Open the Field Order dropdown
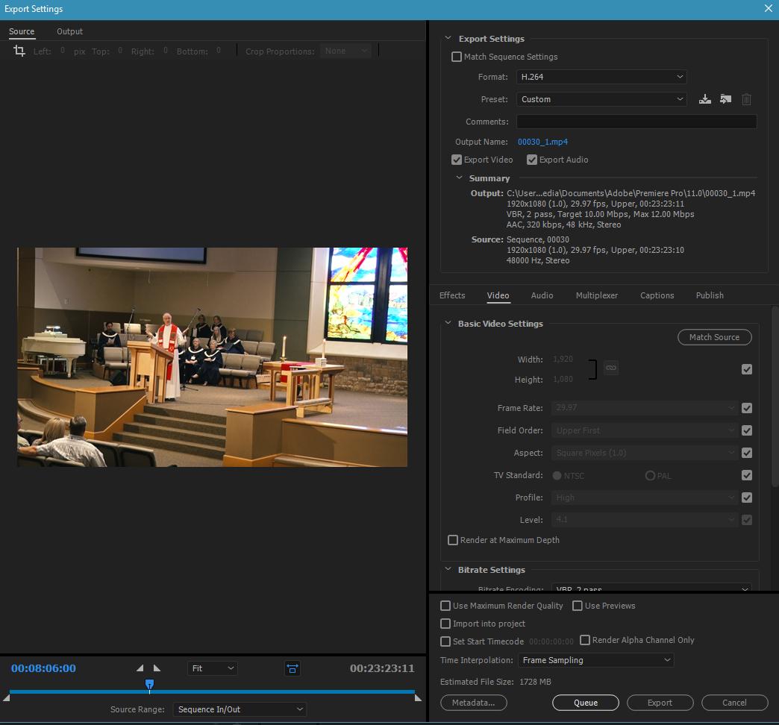The height and width of the screenshot is (725, 779). point(645,430)
